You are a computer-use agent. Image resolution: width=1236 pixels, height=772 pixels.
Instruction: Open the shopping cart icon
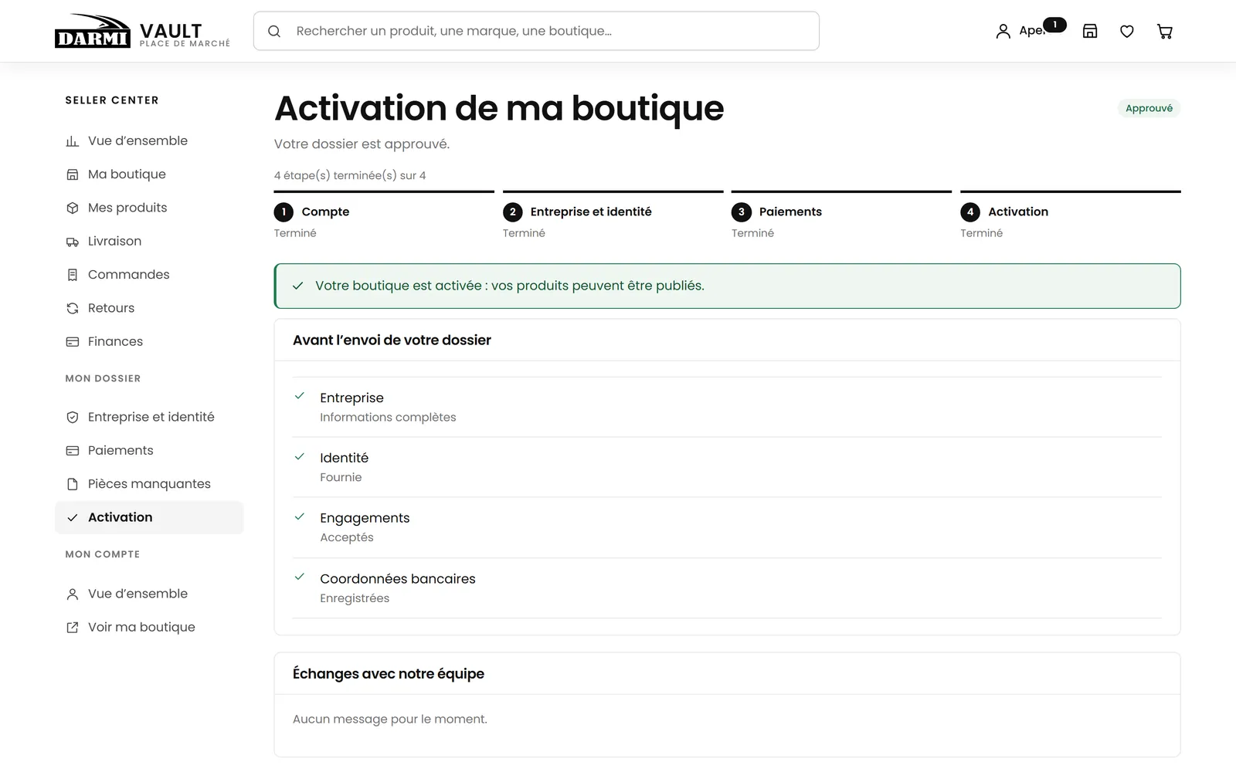pyautogui.click(x=1165, y=31)
